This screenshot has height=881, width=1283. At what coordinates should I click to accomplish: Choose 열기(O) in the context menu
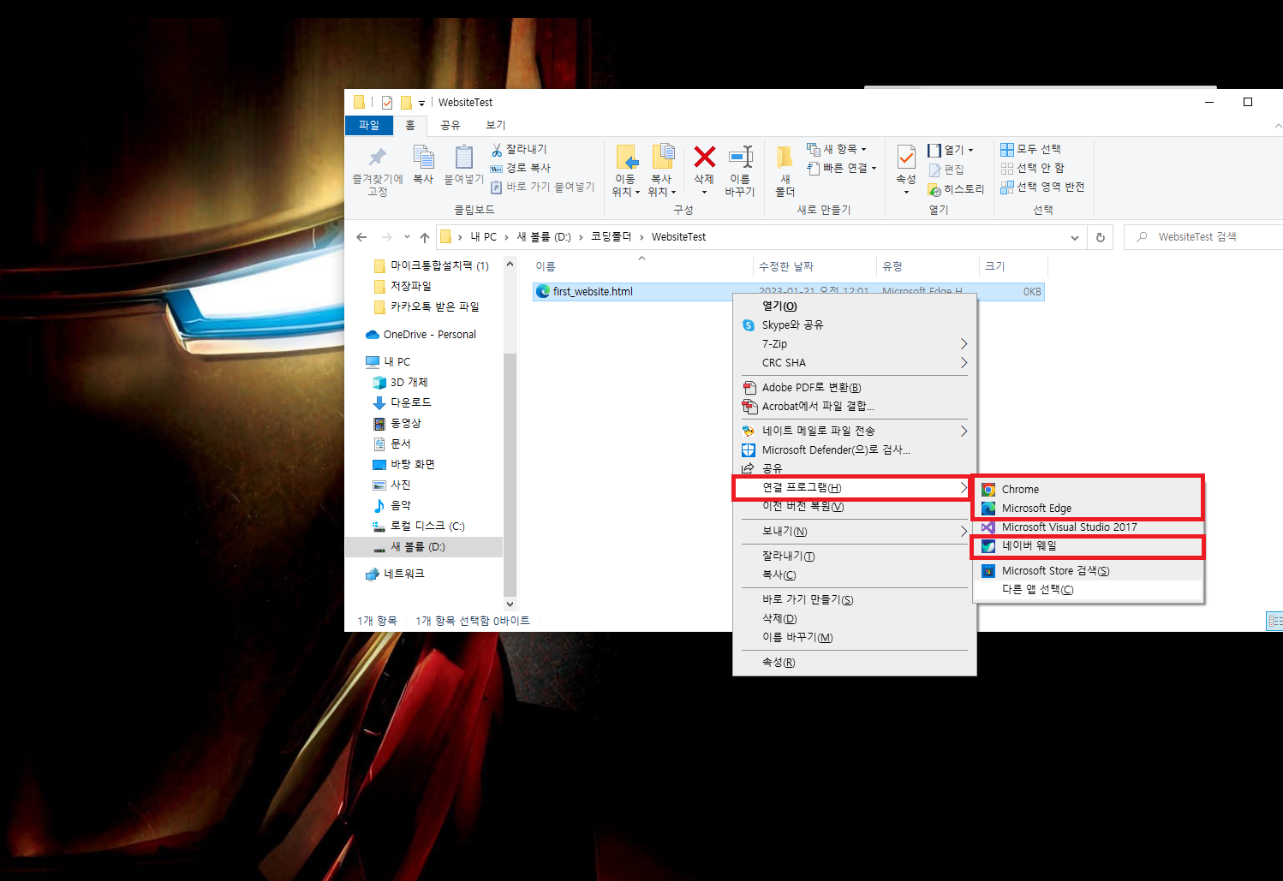point(854,306)
